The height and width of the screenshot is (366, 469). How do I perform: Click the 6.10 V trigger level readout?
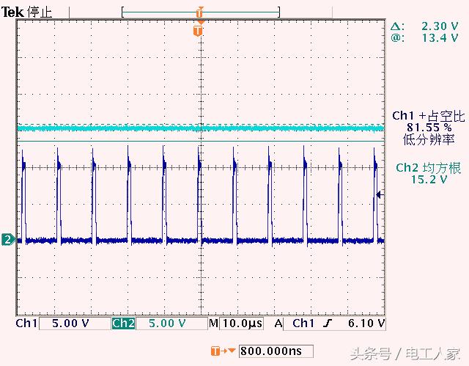coord(366,323)
